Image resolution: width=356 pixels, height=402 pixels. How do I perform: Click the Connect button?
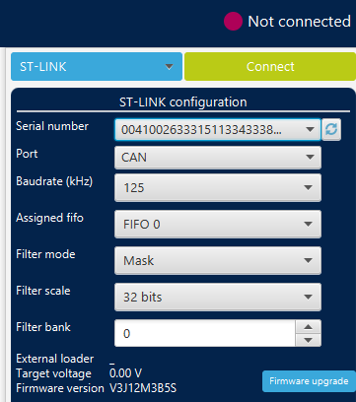pyautogui.click(x=270, y=67)
